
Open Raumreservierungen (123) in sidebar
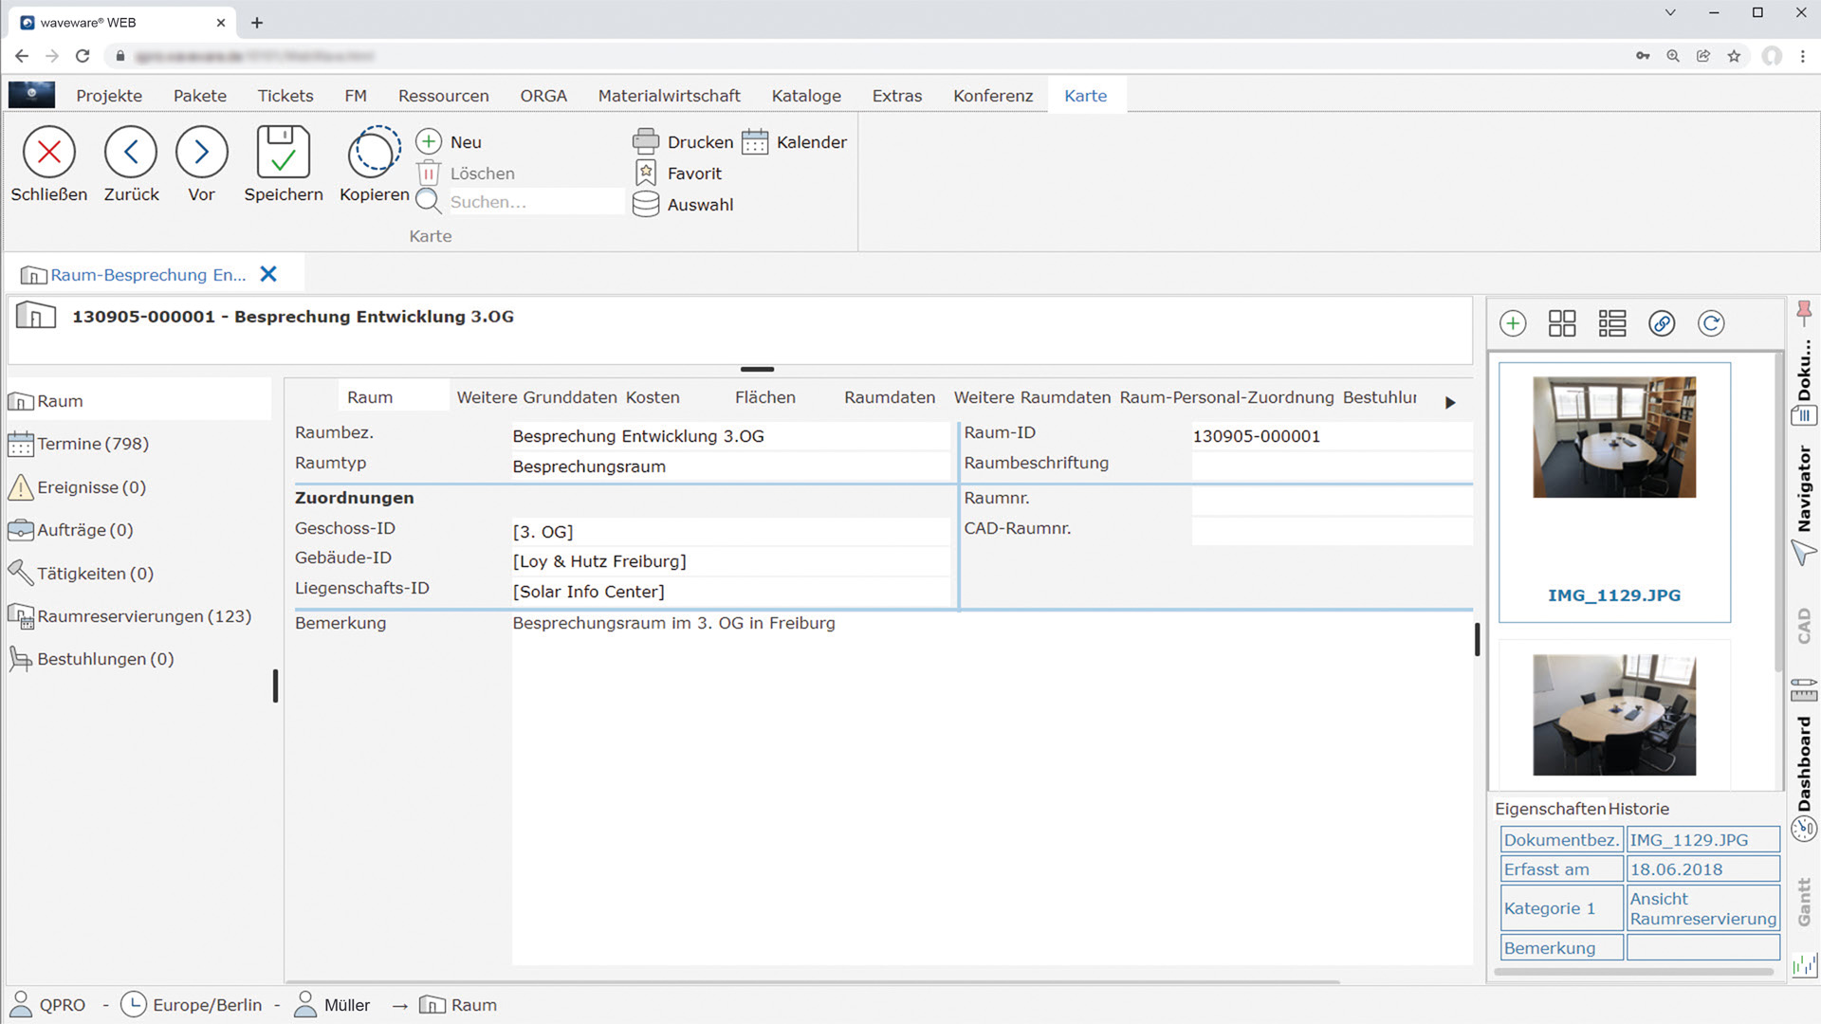[x=144, y=616]
